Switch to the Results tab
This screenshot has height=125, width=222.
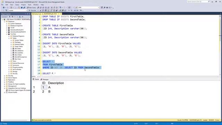pyautogui.click(x=36, y=80)
